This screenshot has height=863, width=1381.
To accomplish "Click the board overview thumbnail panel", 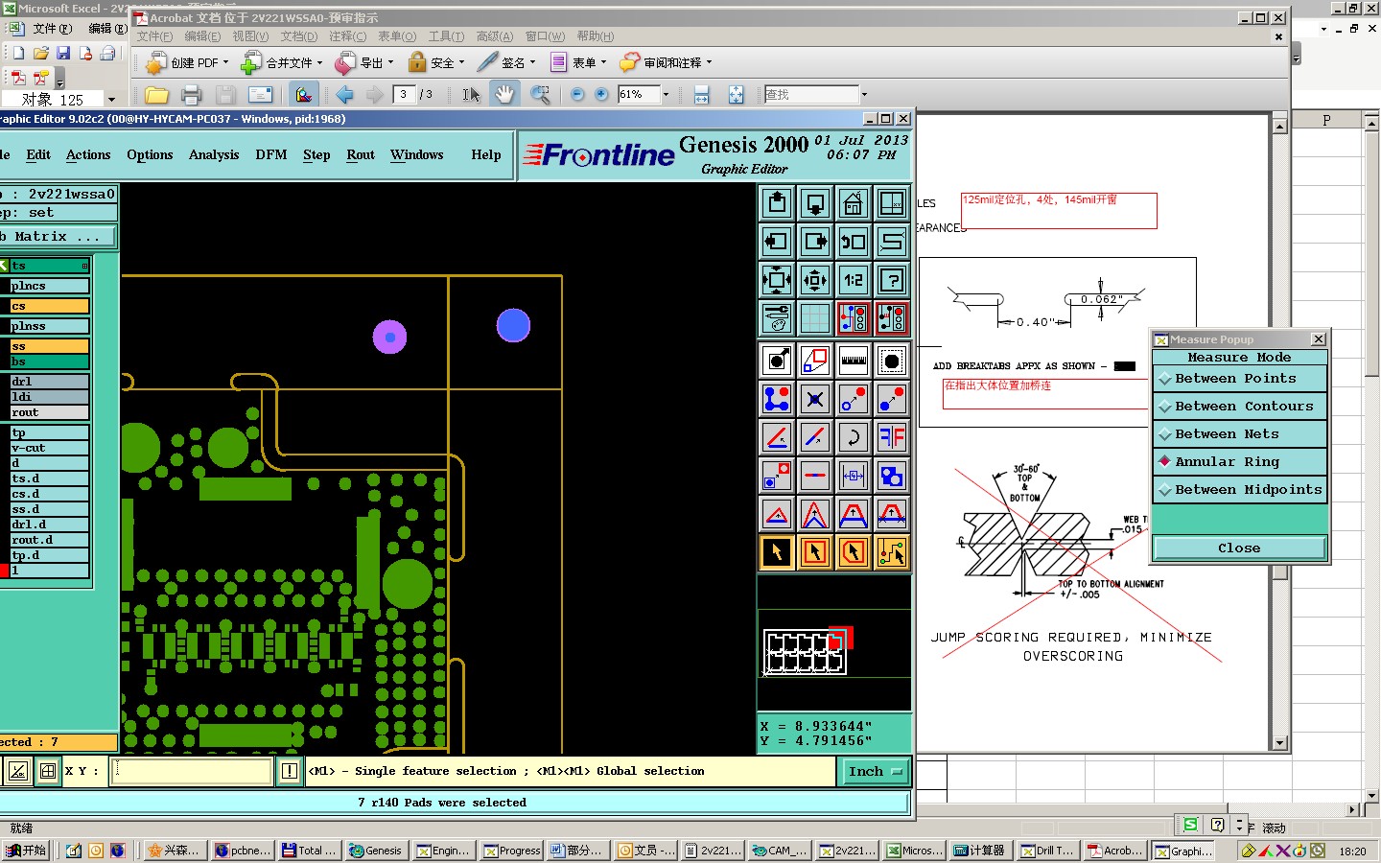I will pos(834,644).
